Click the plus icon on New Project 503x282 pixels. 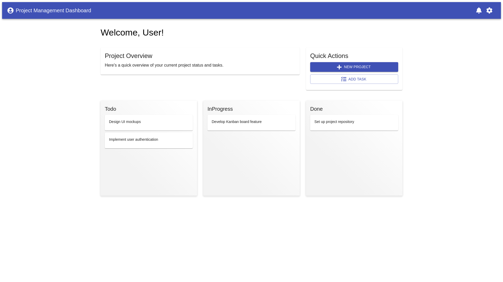click(339, 67)
